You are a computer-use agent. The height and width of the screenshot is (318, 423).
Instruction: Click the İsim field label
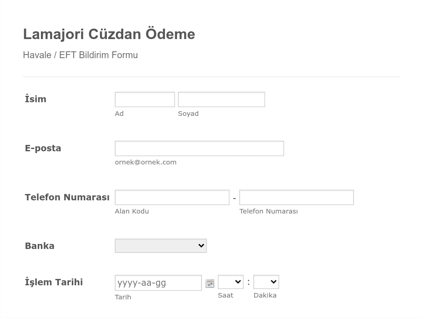(35, 99)
